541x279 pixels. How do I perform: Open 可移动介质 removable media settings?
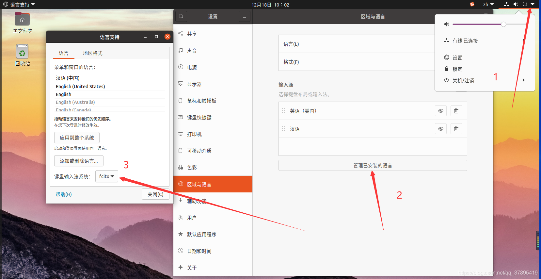coord(213,151)
